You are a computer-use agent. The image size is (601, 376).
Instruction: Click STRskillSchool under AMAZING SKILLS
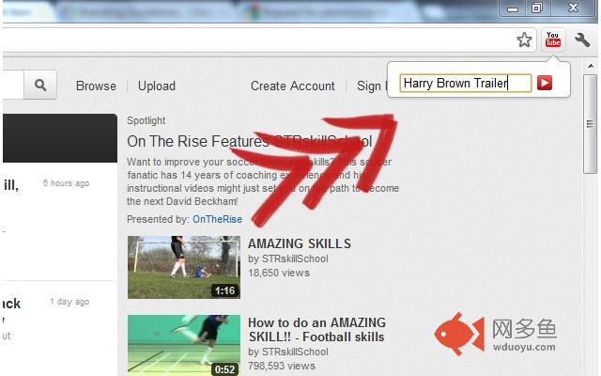pyautogui.click(x=295, y=259)
